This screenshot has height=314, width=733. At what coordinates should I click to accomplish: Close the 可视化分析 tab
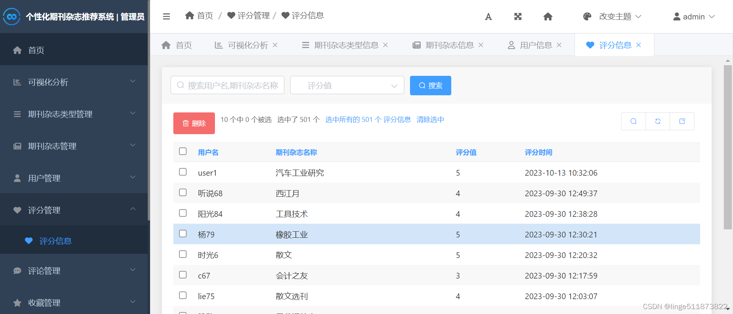pyautogui.click(x=275, y=45)
